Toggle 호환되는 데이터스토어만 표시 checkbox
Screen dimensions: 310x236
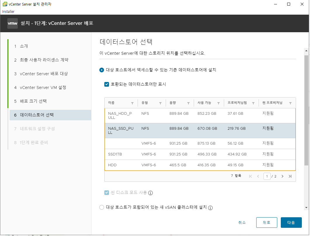tap(107, 84)
